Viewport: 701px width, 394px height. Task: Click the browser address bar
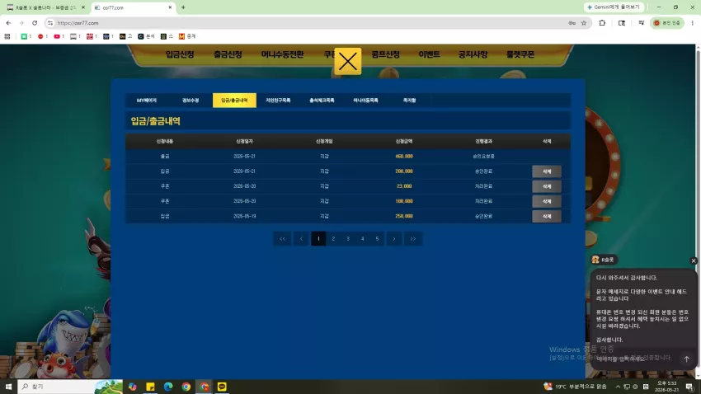pyautogui.click(x=308, y=23)
